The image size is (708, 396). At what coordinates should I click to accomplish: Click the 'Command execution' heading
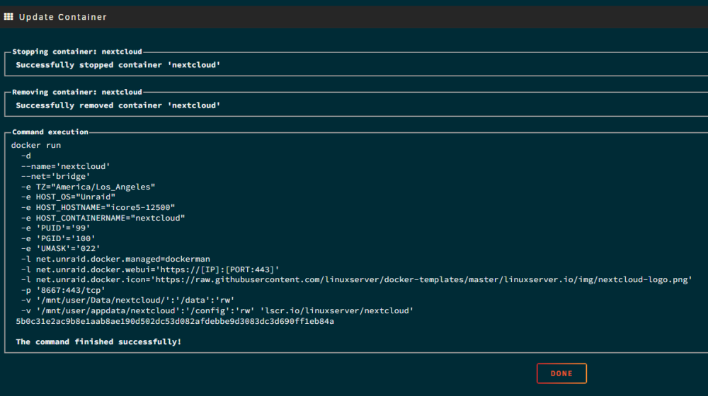click(50, 132)
